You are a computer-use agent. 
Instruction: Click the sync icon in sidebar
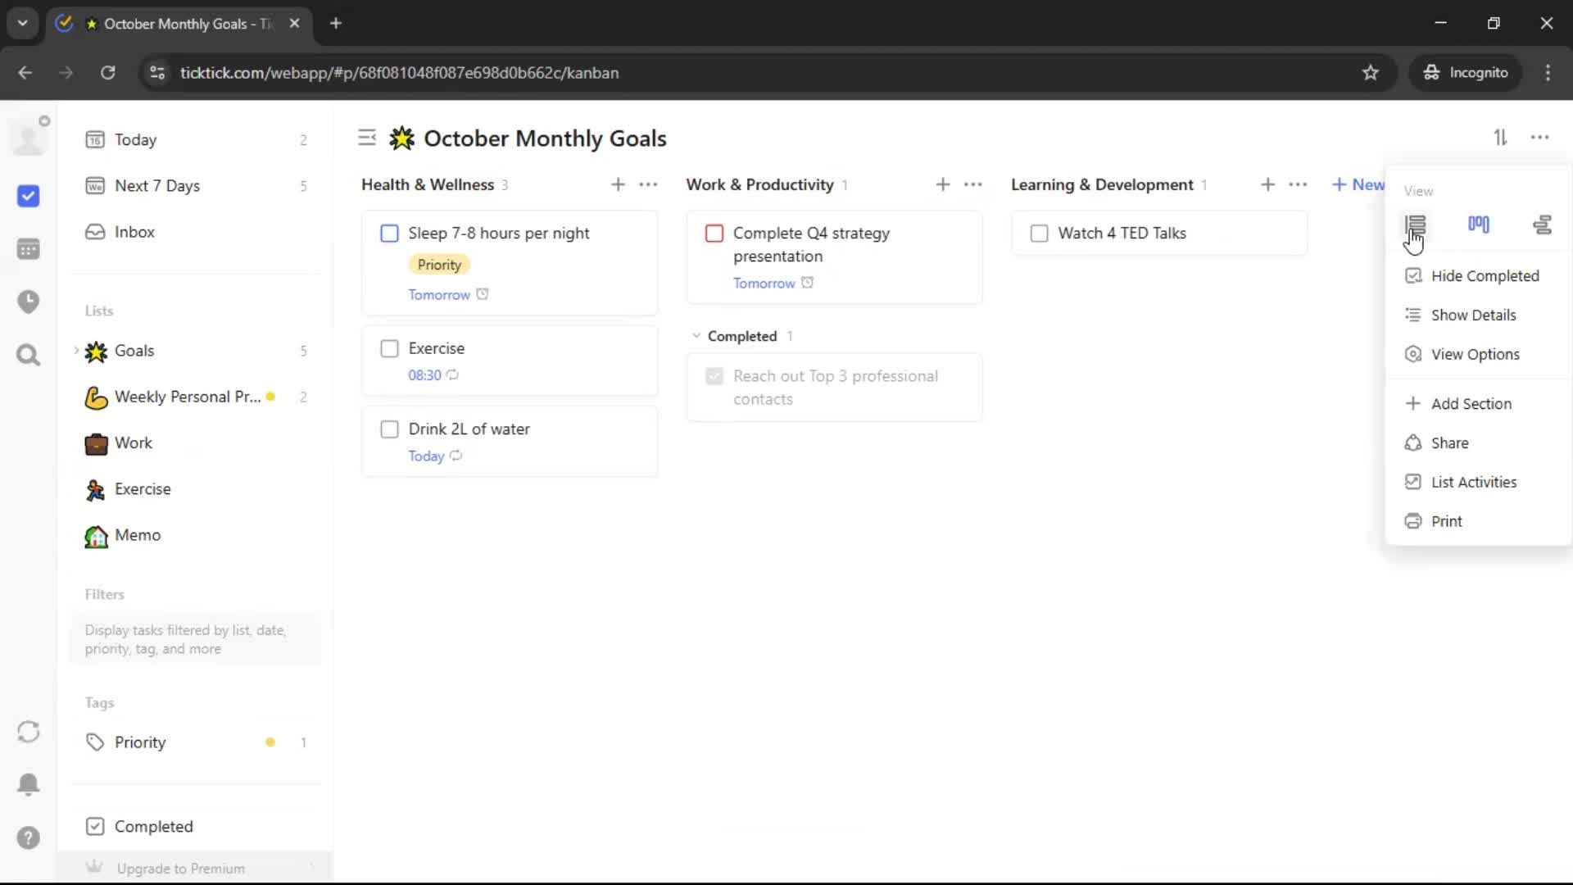pyautogui.click(x=29, y=732)
